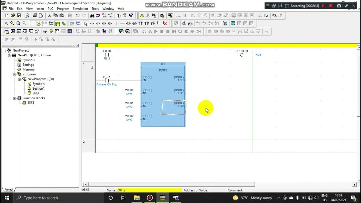Open the Edit menu
The width and height of the screenshot is (361, 203).
20,9
